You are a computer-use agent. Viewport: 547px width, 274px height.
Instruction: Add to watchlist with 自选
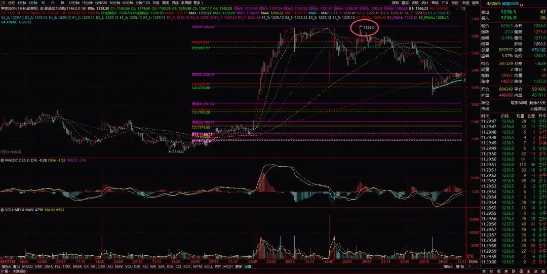pyautogui.click(x=465, y=3)
